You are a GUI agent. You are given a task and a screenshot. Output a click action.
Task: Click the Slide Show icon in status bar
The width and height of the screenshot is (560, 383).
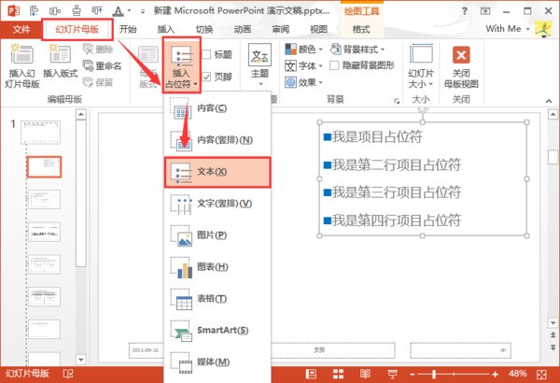[393, 374]
